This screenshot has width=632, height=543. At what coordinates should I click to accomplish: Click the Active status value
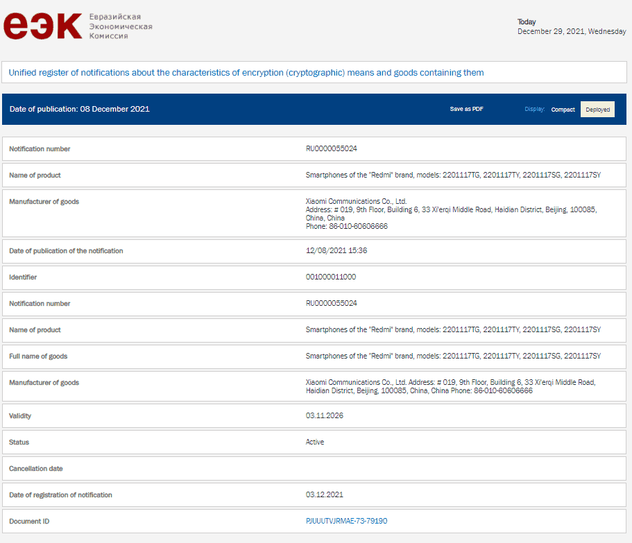[x=314, y=442]
